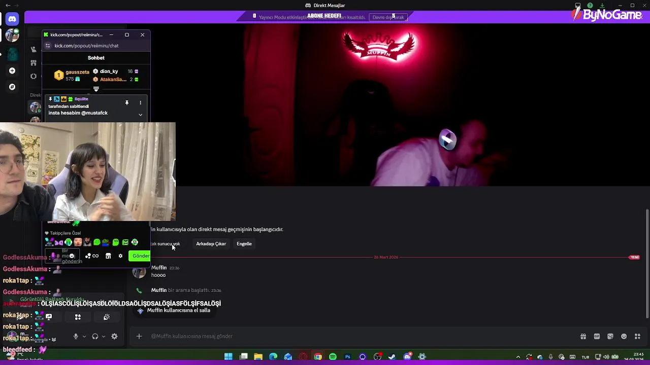Open Friends icon in Discord sidebar

[x=34, y=49]
